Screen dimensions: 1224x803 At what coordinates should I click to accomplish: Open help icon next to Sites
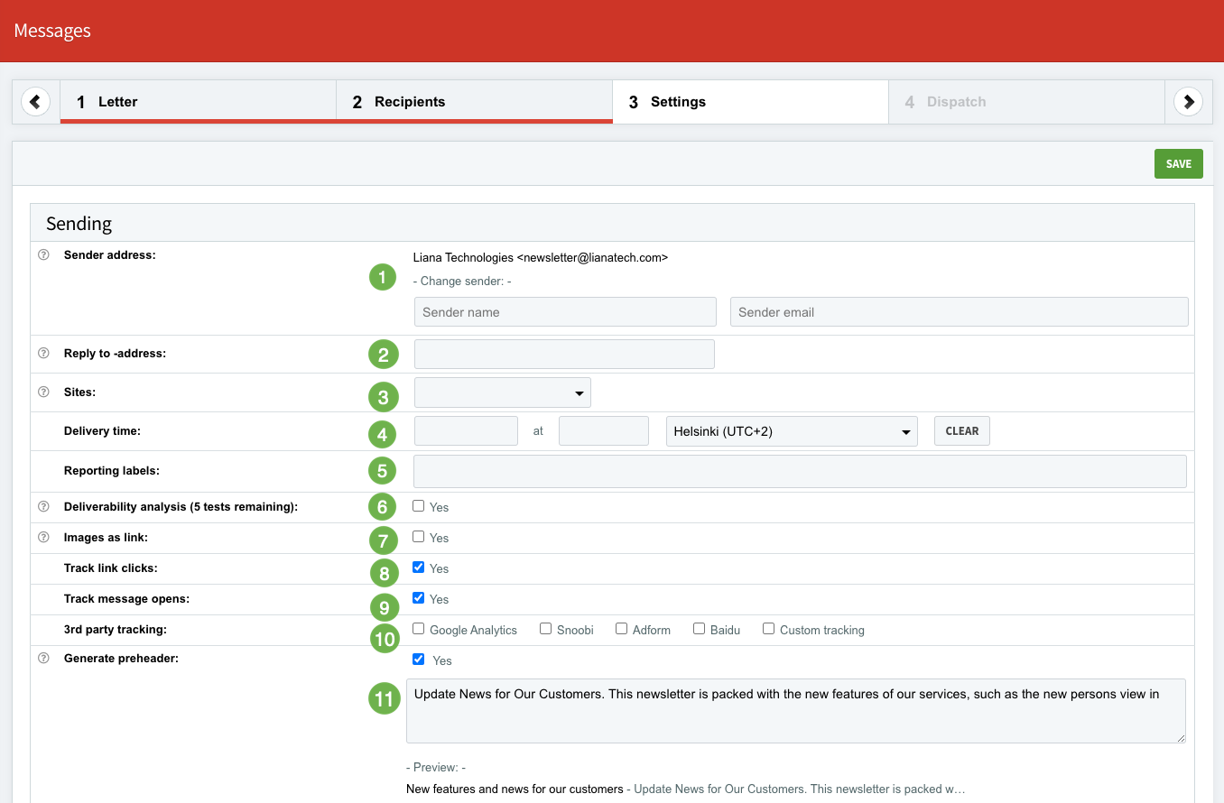click(x=43, y=392)
